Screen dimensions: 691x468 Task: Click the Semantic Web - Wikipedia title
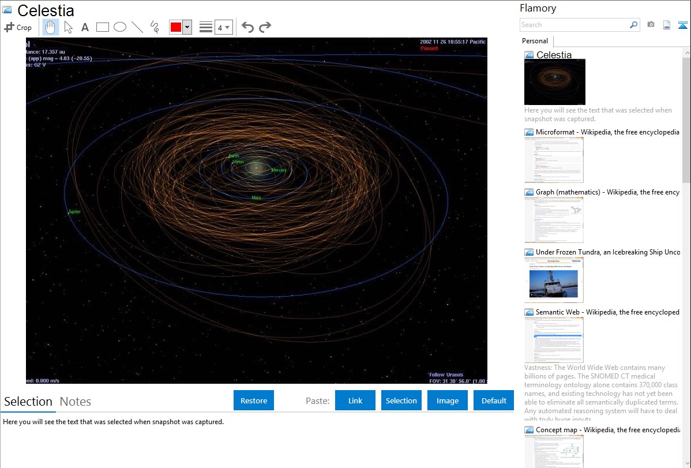(607, 312)
